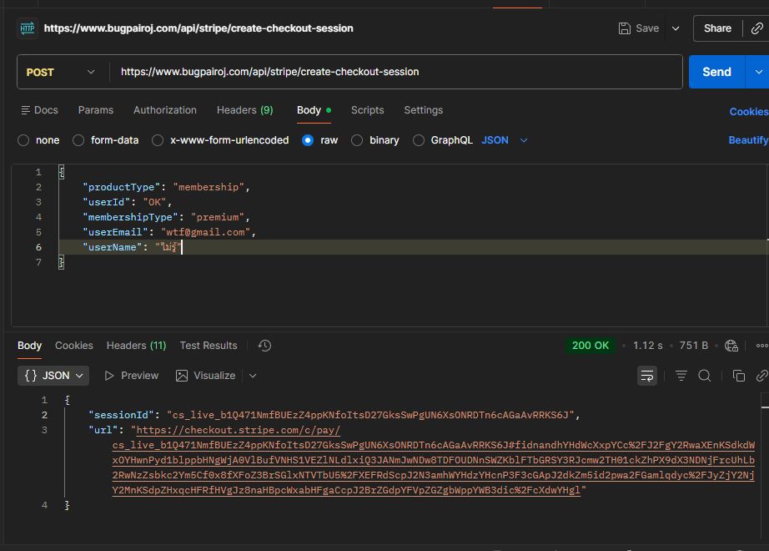Open the Cookies link

click(x=748, y=112)
